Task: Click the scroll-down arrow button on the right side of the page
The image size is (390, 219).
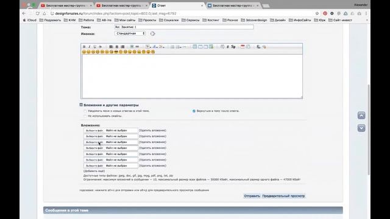Action: 361,128
